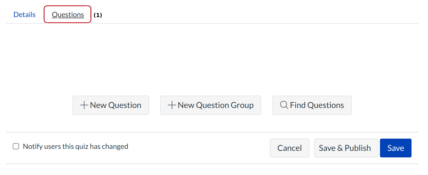Screen dimensions: 428x175
Task: Enable Notify users this quiz has changed
Action: [16, 147]
